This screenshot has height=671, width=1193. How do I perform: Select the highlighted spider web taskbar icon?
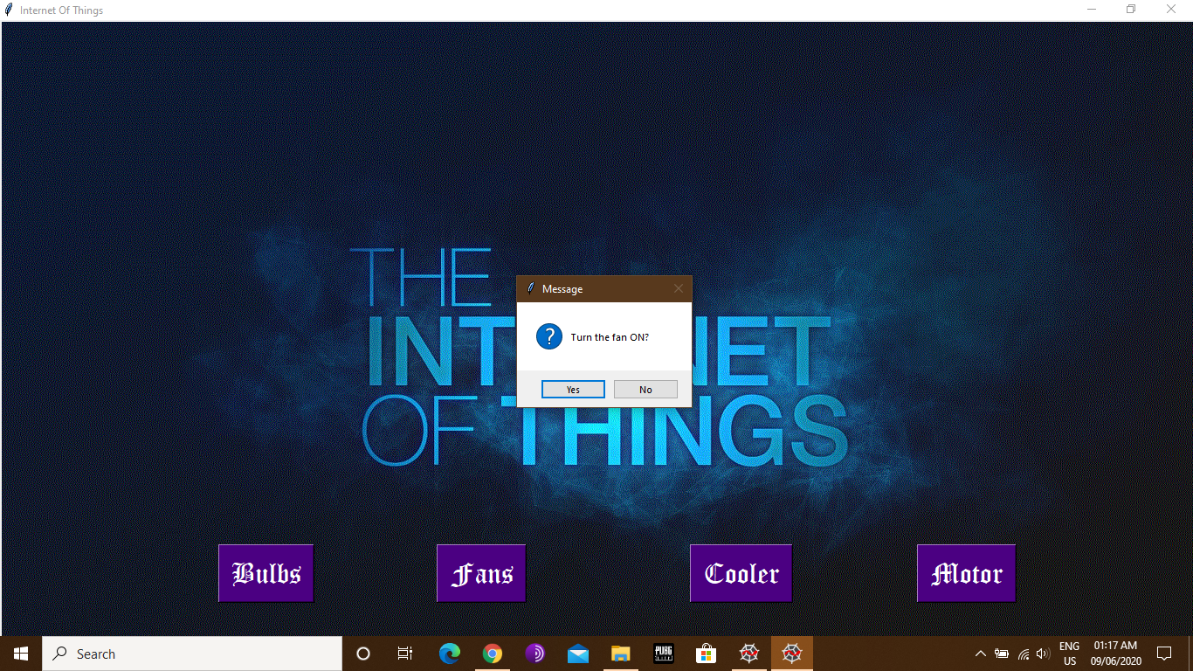coord(792,654)
